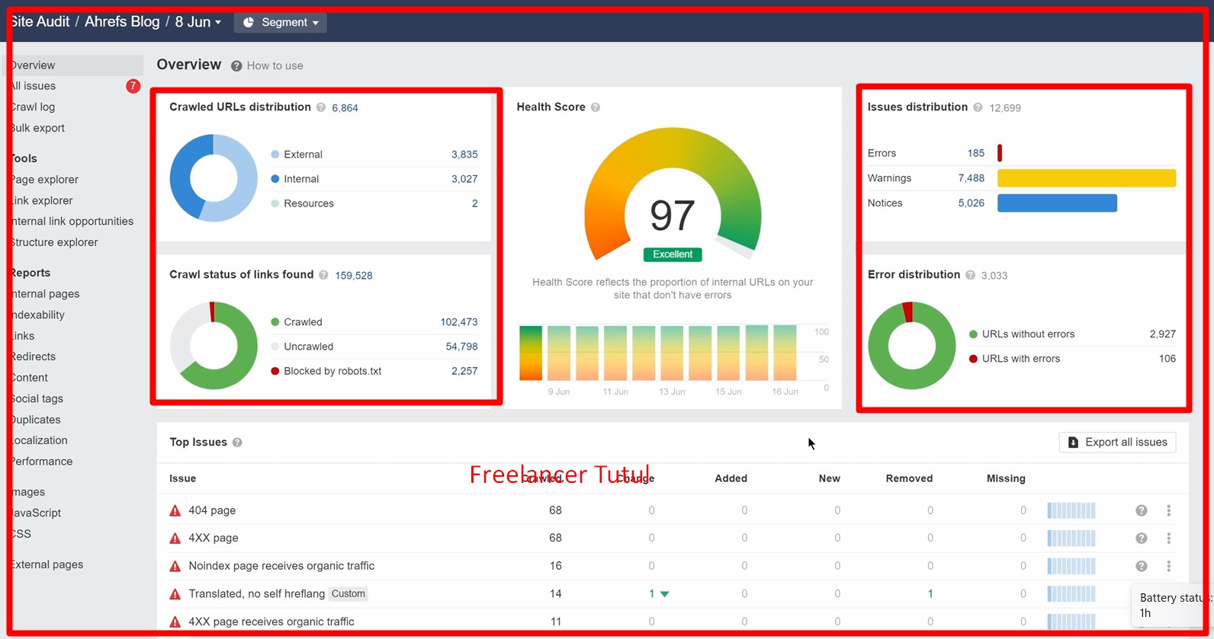Click help icon beside Error distribution

coord(970,275)
